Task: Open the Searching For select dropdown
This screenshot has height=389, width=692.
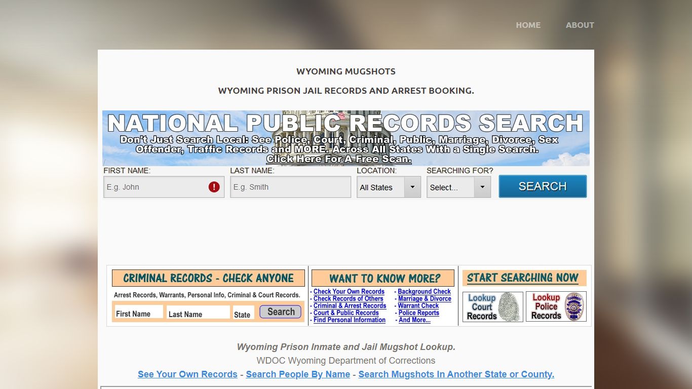Action: pyautogui.click(x=458, y=187)
